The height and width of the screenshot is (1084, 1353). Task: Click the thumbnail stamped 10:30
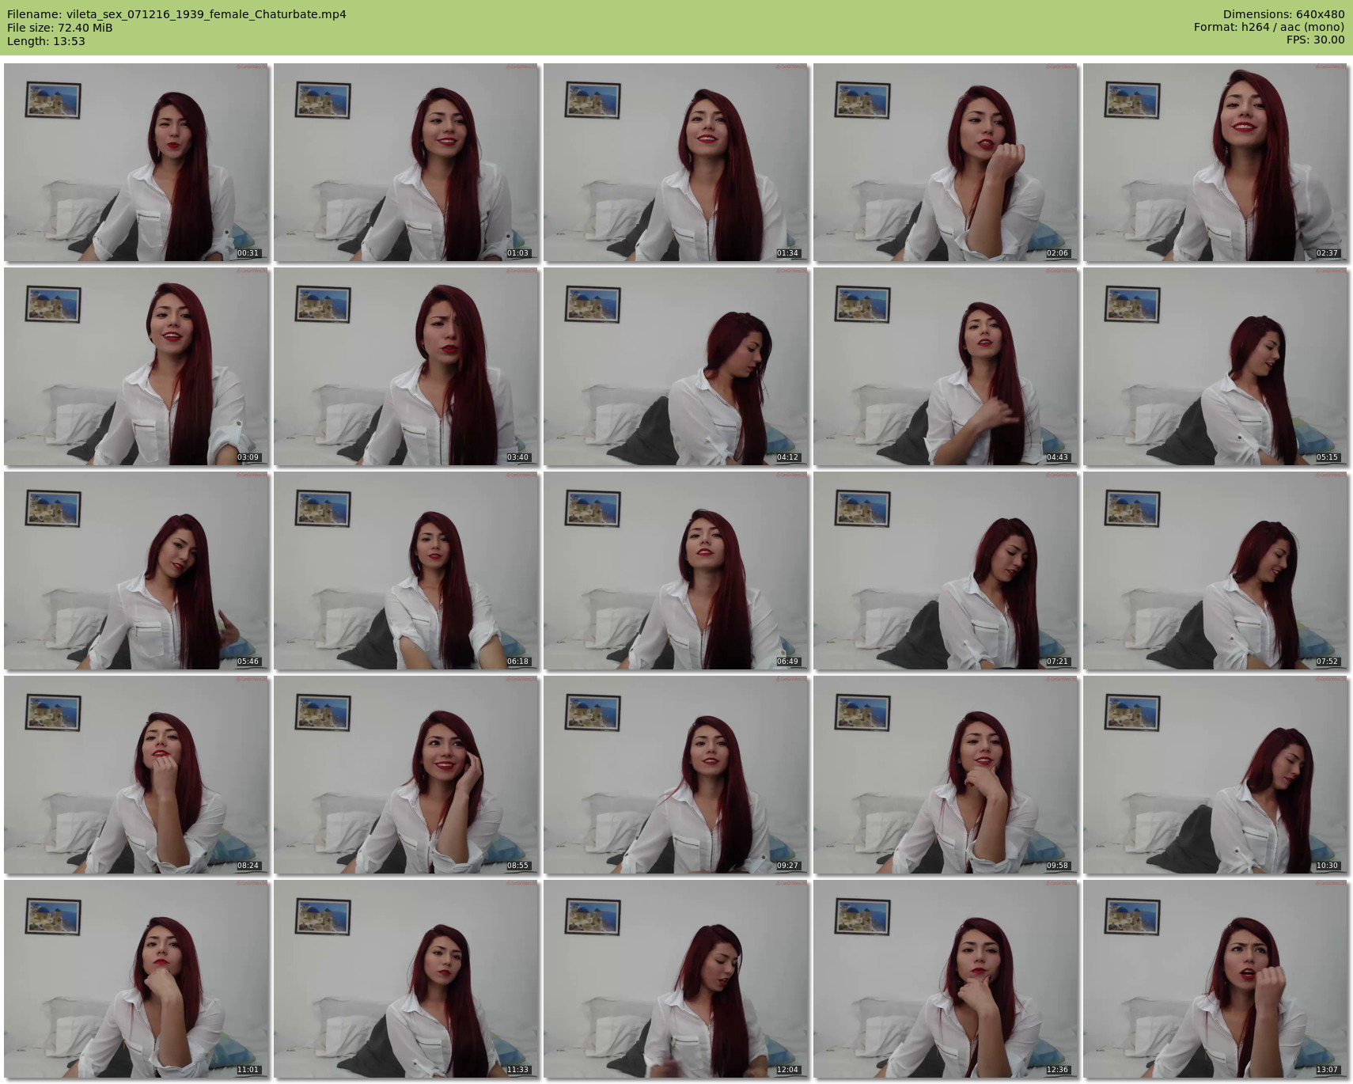1215,775
